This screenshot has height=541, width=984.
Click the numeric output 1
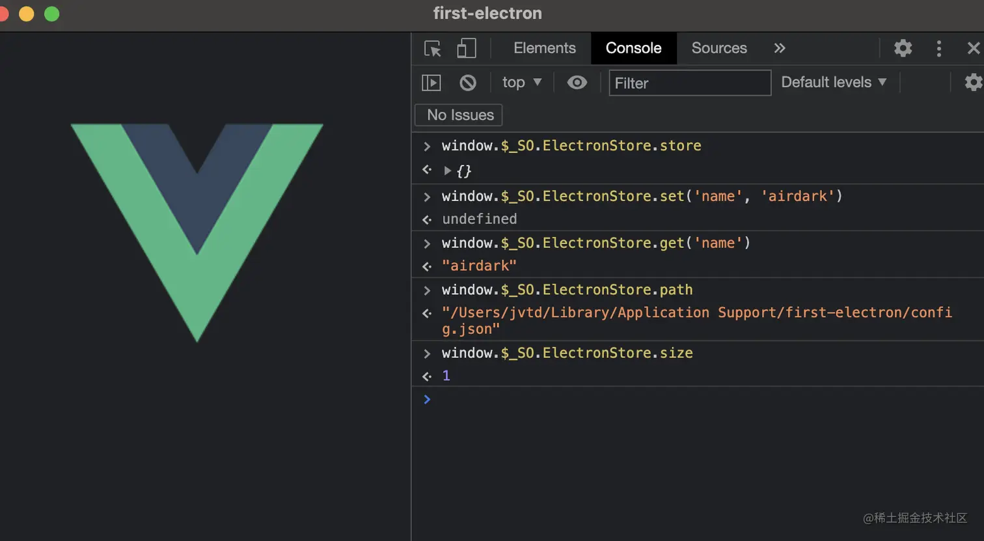[446, 376]
